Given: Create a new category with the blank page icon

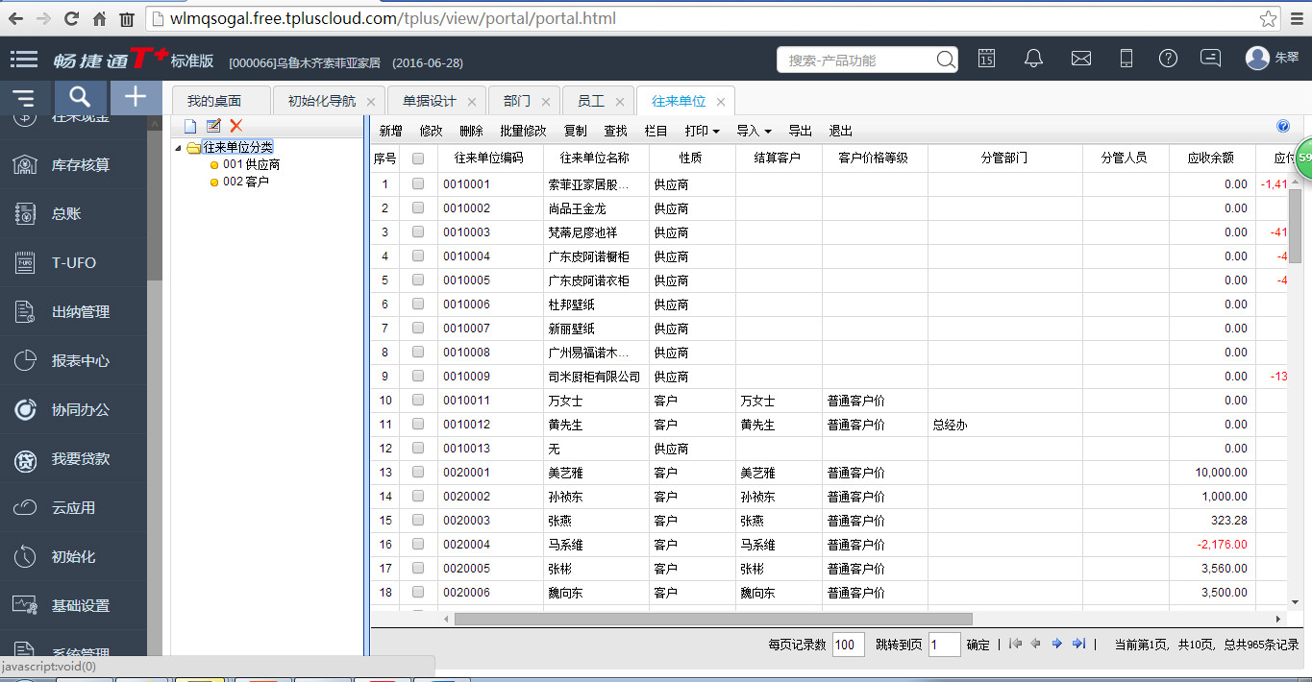Looking at the screenshot, I should pos(190,126).
